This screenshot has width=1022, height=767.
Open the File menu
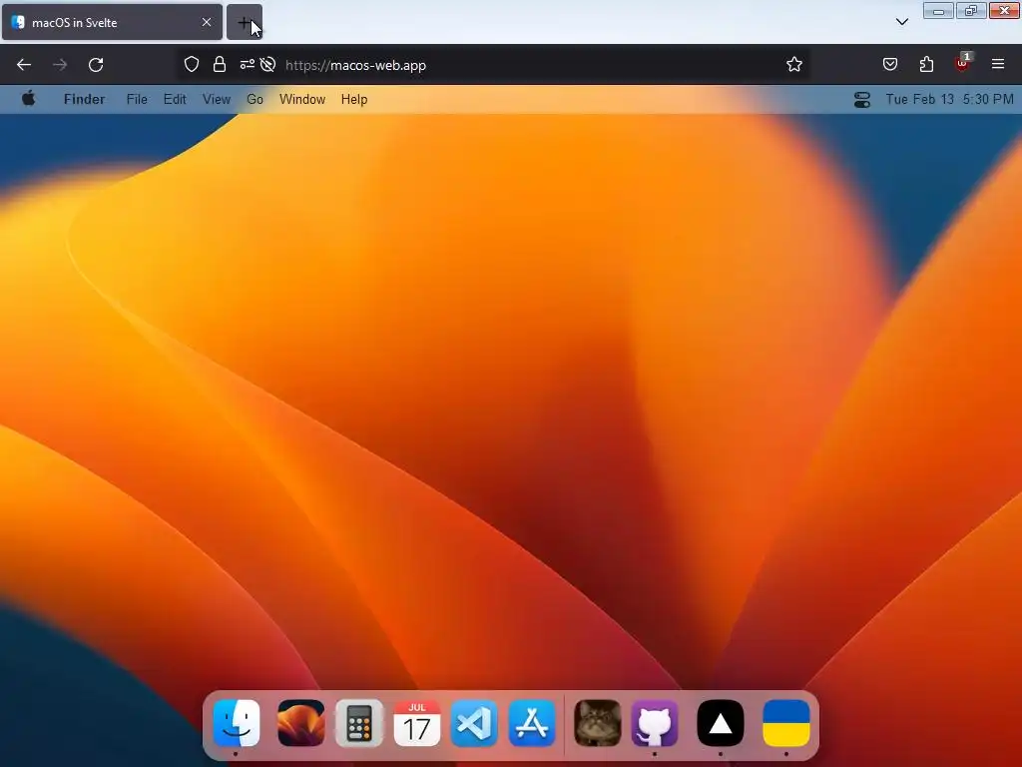[x=137, y=99]
